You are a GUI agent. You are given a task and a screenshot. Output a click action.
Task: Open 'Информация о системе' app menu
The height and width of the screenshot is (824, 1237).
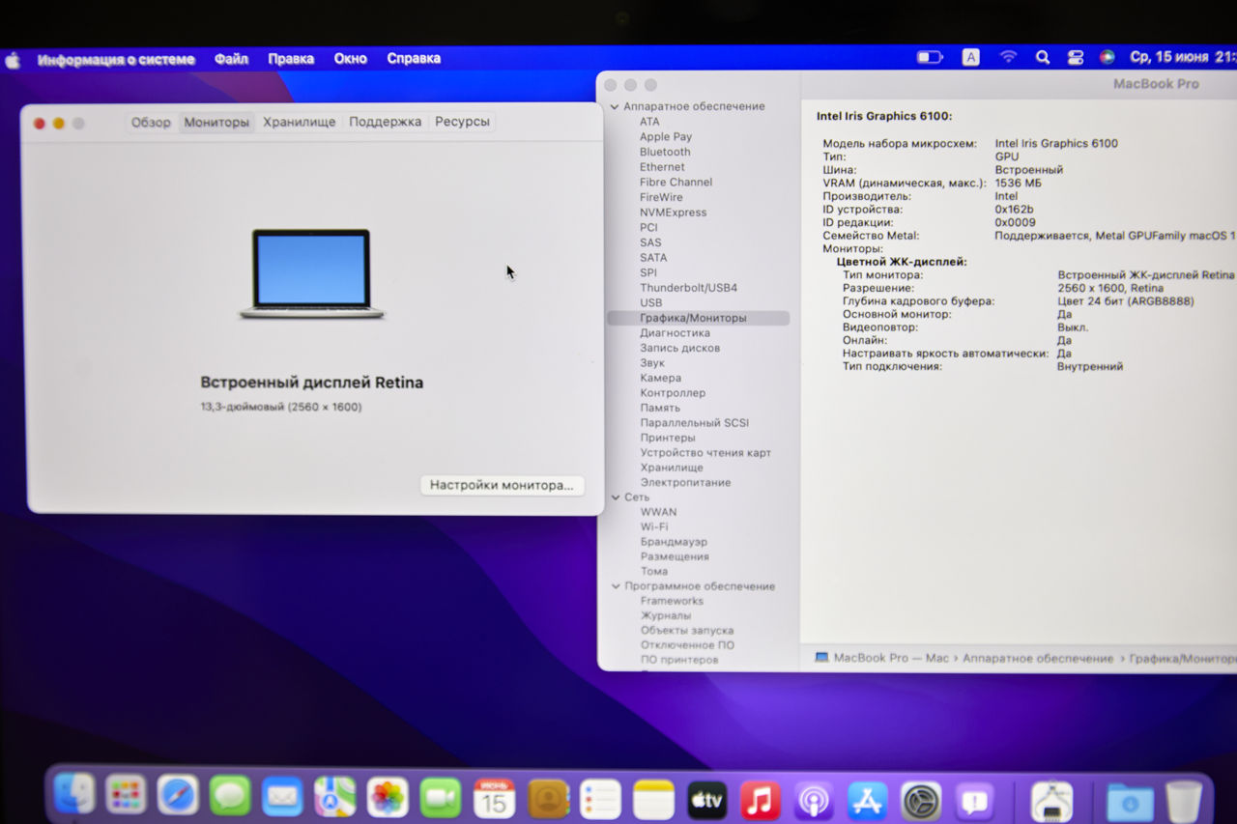click(116, 59)
